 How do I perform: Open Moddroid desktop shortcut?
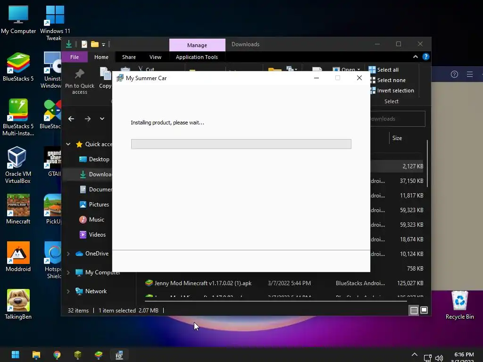18,257
